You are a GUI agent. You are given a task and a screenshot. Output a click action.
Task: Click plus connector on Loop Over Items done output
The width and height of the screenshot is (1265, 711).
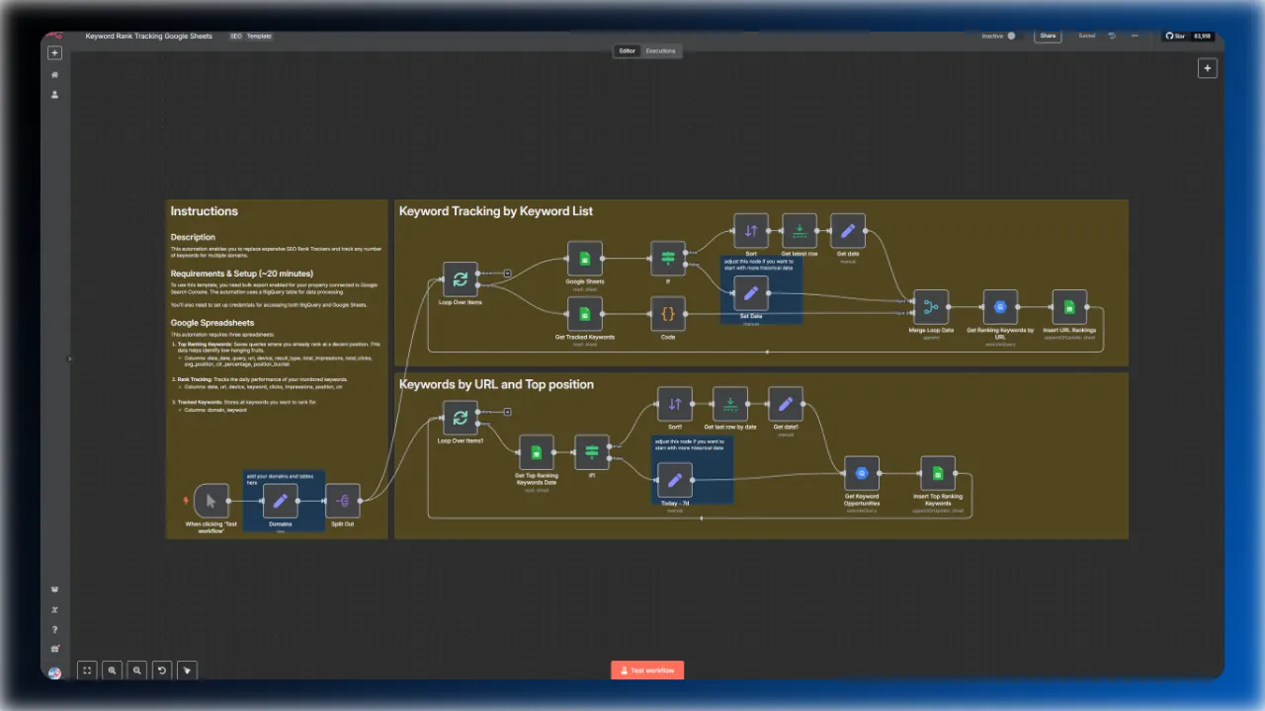click(x=508, y=273)
